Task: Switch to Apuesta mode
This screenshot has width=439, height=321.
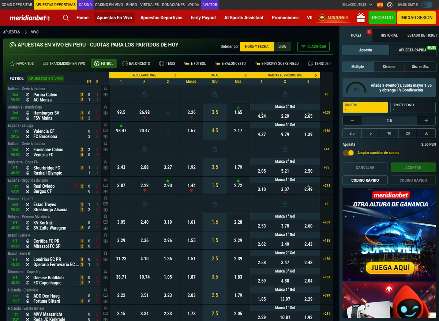Action: (365, 50)
